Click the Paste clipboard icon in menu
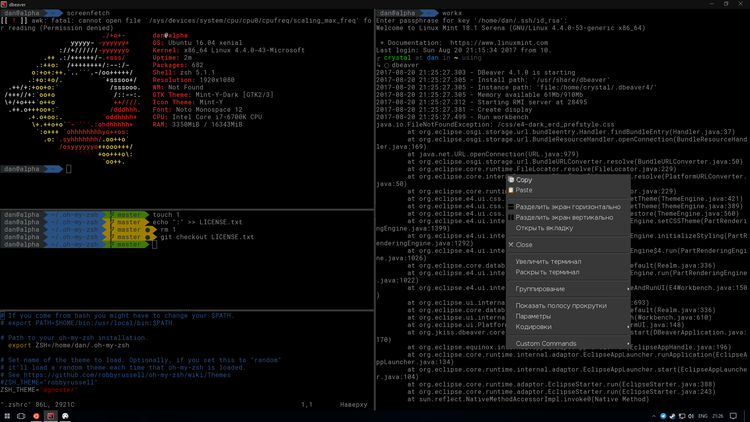 click(x=511, y=190)
